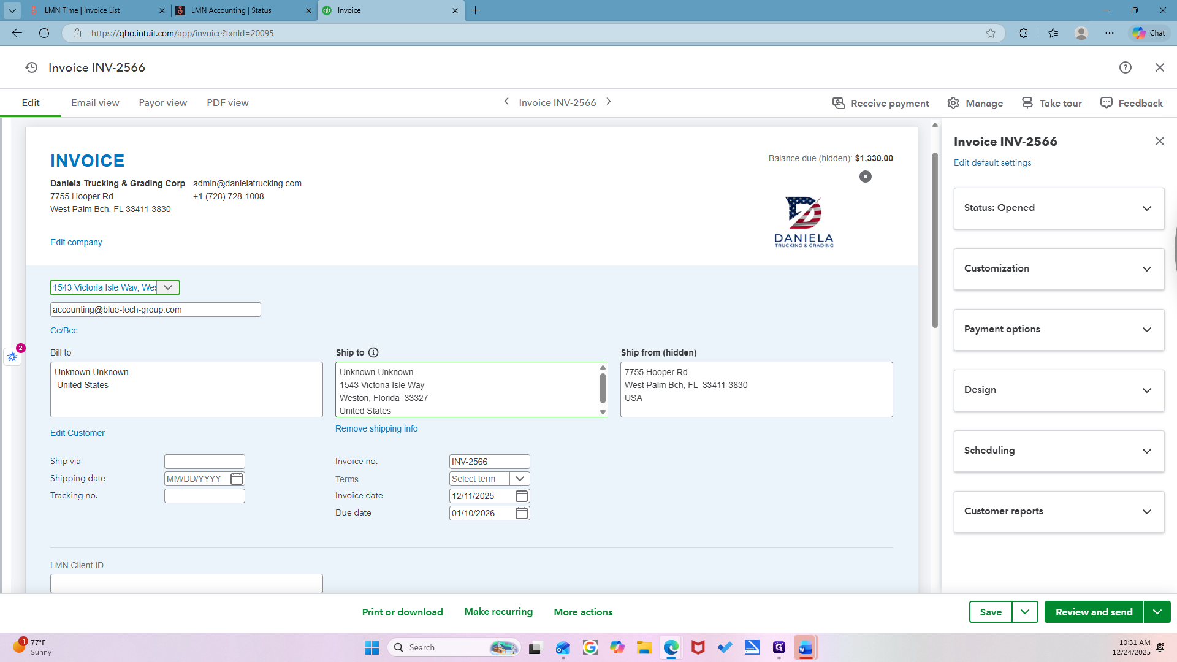Screen dimensions: 1177x662
Task: Go to the previous invoice arrow
Action: pos(506,102)
